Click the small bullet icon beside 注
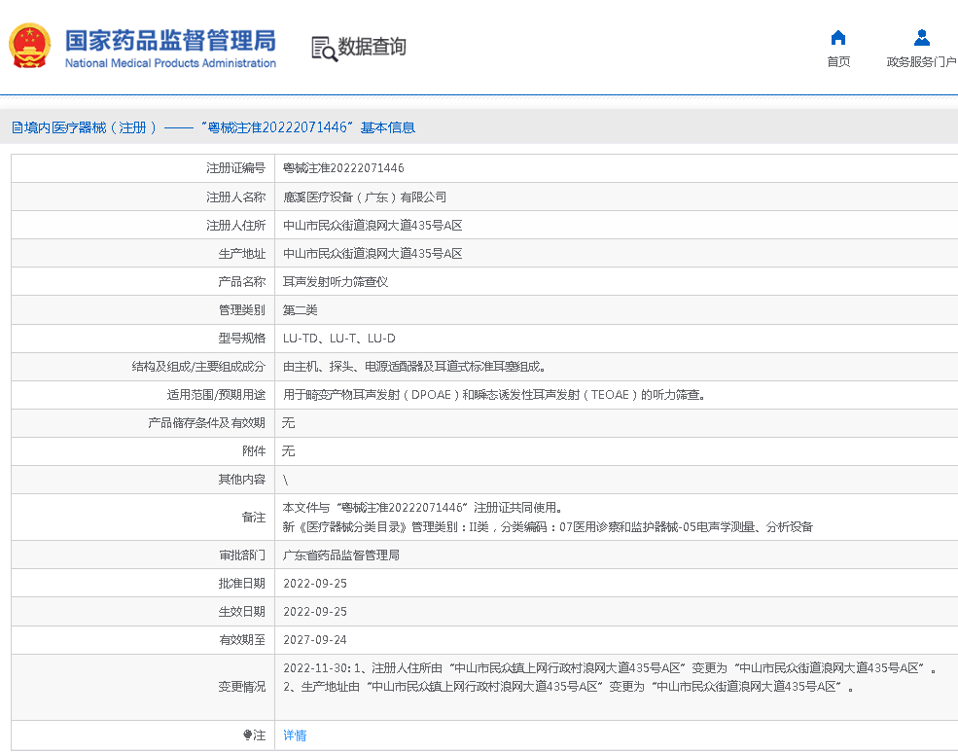Image resolution: width=958 pixels, height=752 pixels. 247,735
